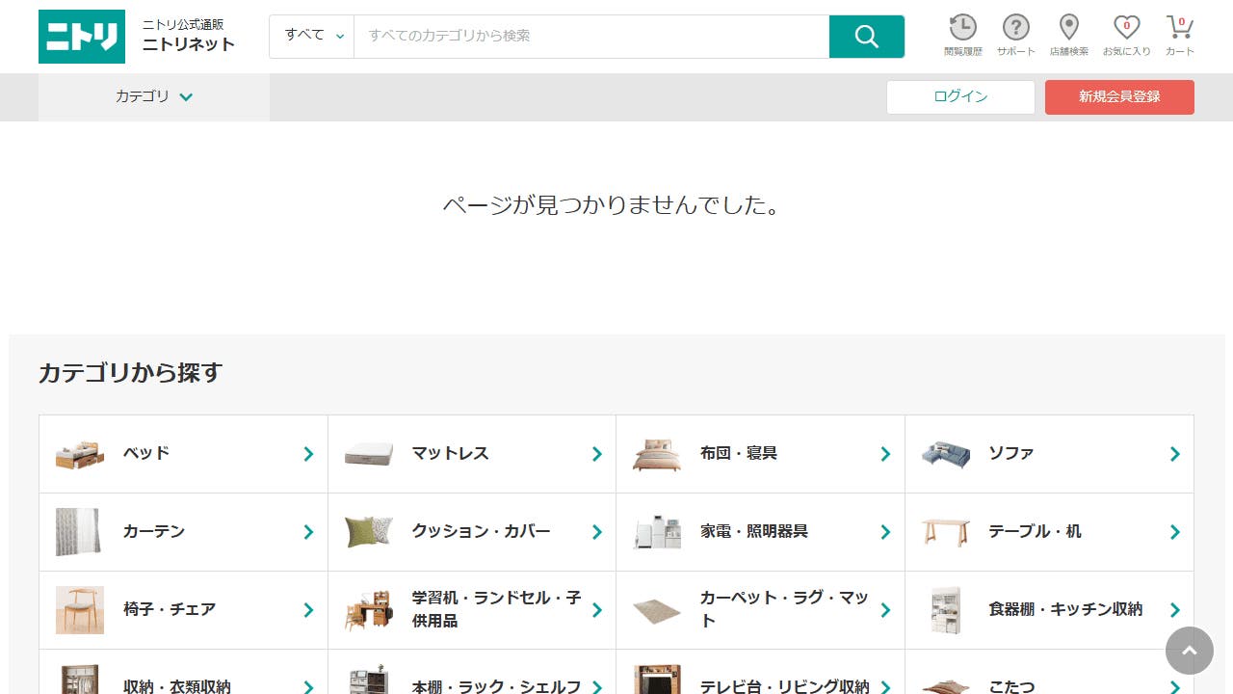Click the chevron in the テーブル・机 row

(x=1174, y=532)
